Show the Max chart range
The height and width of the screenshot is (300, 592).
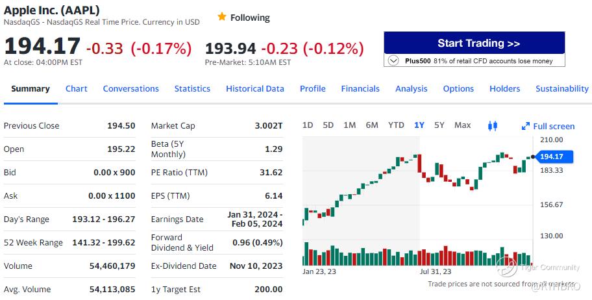click(x=463, y=125)
